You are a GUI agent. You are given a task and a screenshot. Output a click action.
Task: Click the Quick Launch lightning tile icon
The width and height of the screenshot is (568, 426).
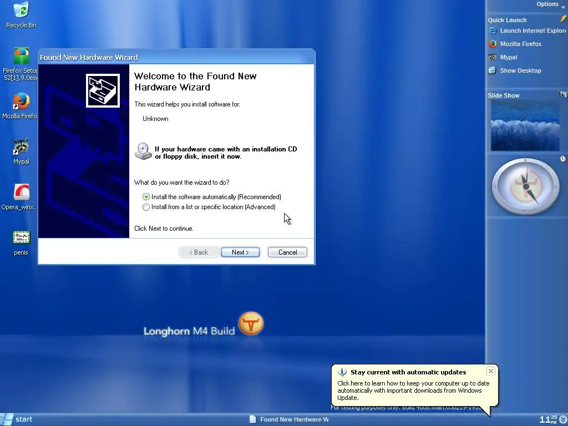563,19
